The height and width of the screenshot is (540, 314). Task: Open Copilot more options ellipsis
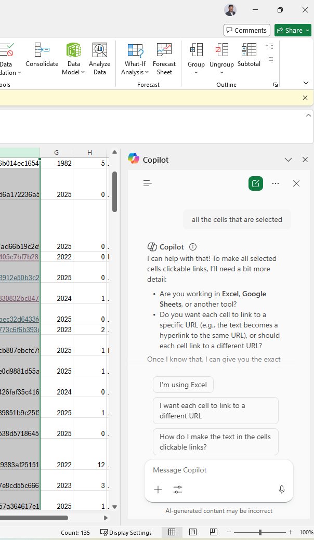coord(276,183)
